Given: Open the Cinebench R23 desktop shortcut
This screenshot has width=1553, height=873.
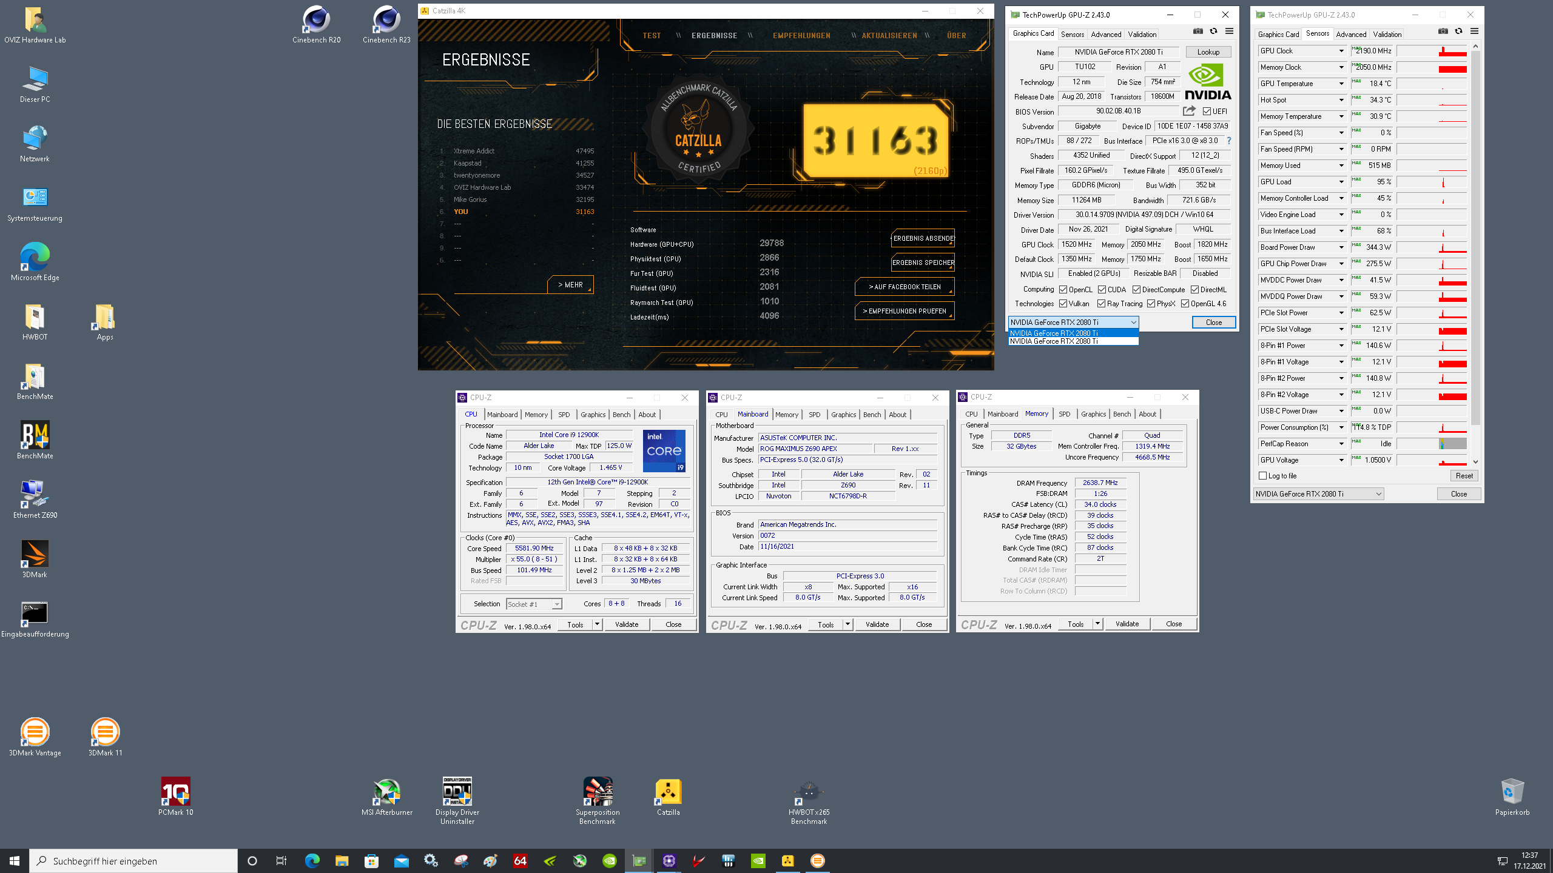Looking at the screenshot, I should click(x=386, y=25).
